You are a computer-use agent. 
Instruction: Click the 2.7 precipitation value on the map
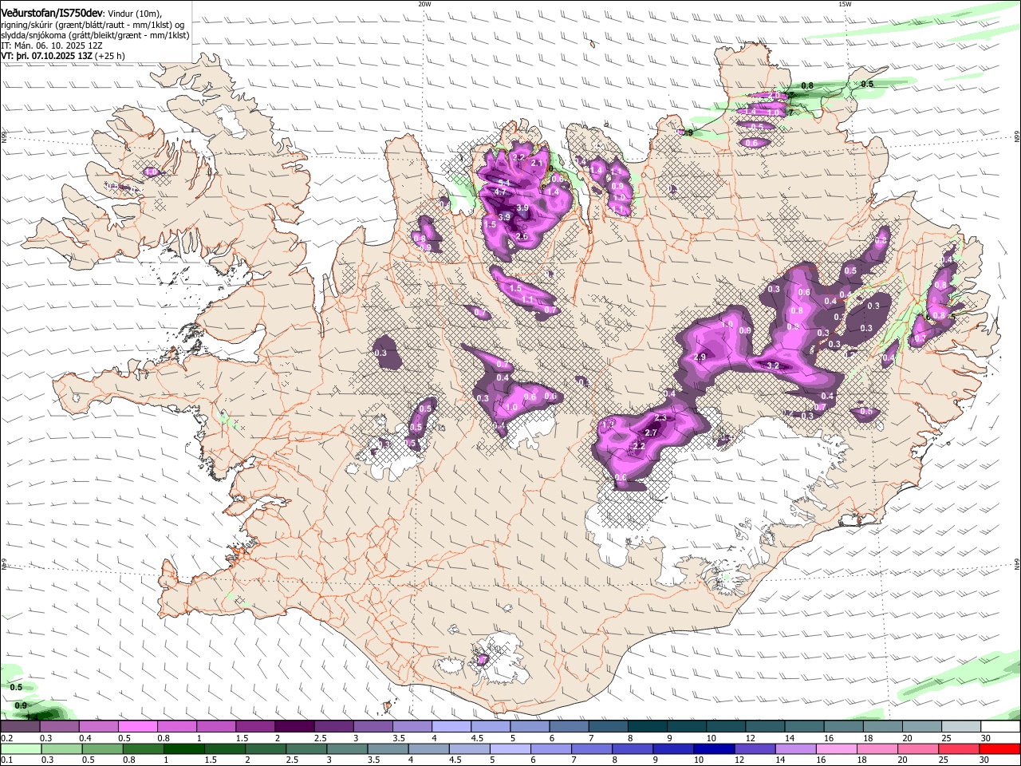[x=651, y=432]
